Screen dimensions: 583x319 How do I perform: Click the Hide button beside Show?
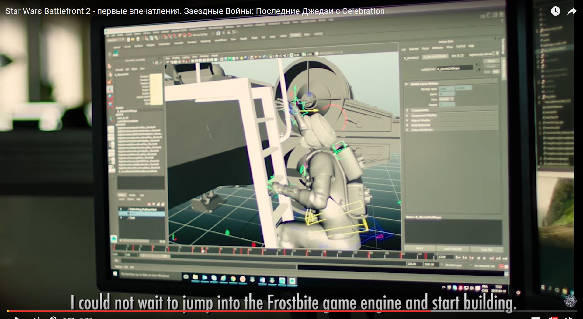[x=496, y=71]
